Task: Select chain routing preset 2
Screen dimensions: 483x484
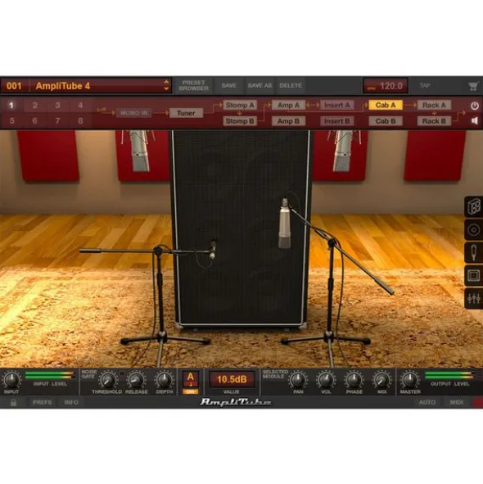Action: (35, 106)
